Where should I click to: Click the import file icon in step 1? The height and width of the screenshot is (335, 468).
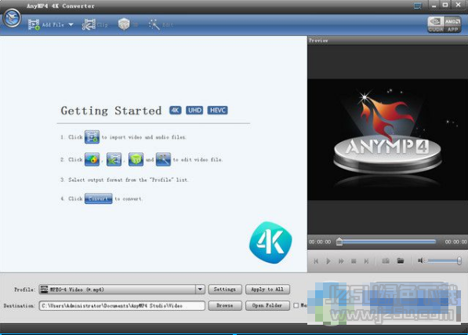coord(92,137)
